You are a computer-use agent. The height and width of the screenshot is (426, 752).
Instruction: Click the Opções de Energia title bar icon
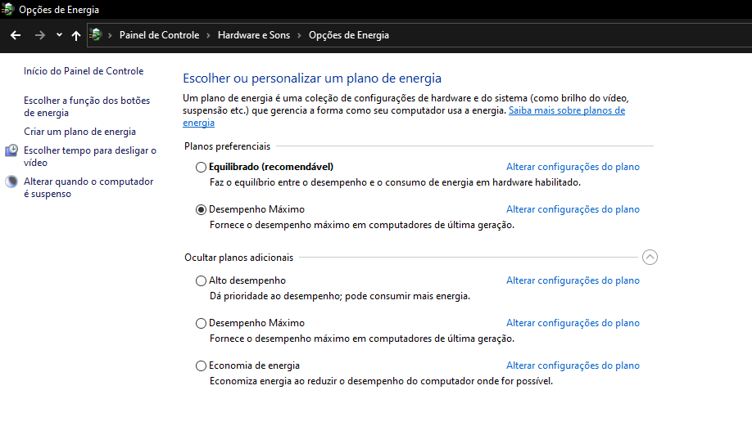(8, 10)
